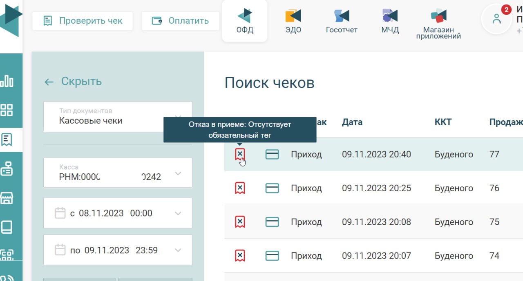Click the rejected receipt icon for 20:25 row
The height and width of the screenshot is (281, 523).
(240, 188)
